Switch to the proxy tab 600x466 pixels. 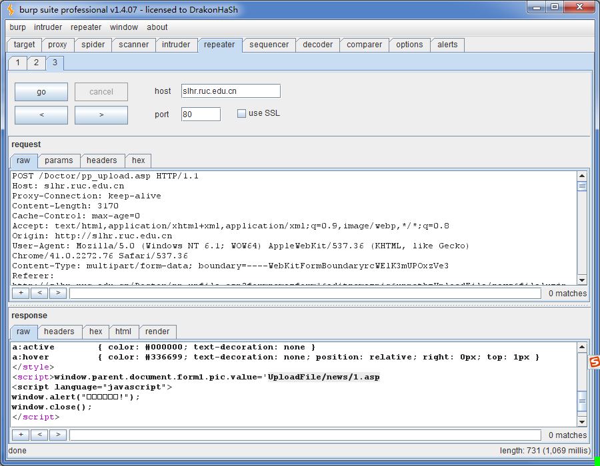pos(57,45)
